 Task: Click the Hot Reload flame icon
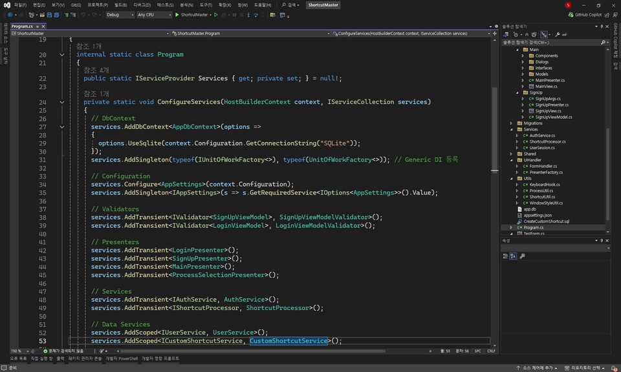tap(224, 15)
